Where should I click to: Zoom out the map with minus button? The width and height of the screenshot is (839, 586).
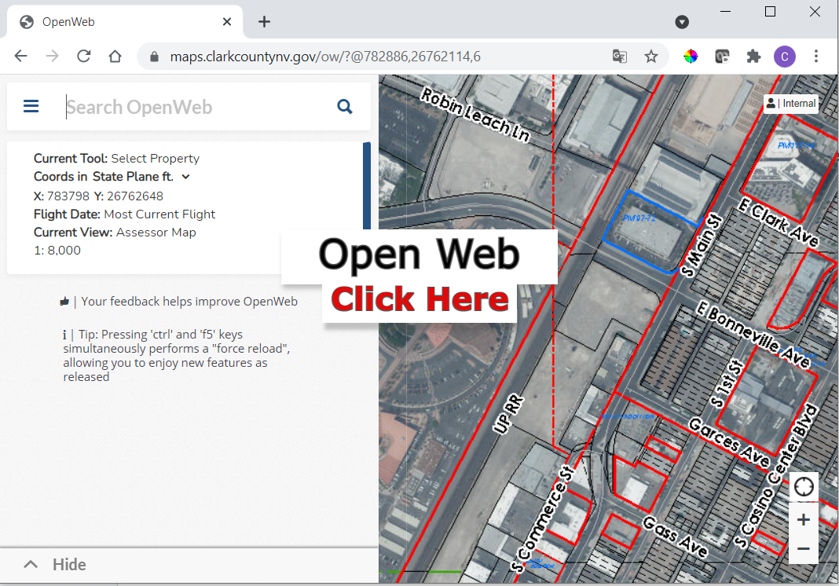point(803,549)
